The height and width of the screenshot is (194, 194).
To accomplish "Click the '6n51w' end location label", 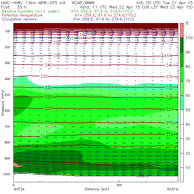I will (x=173, y=189).
